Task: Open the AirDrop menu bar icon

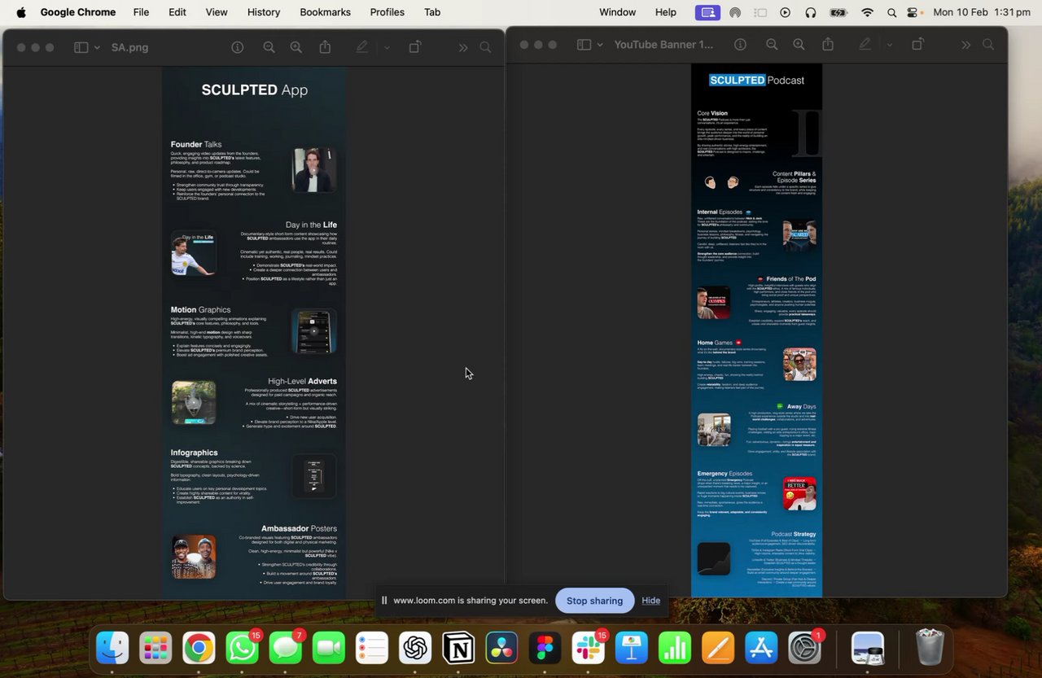Action: (x=735, y=12)
